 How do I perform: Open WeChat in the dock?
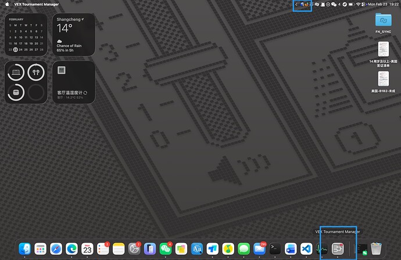[x=166, y=248]
